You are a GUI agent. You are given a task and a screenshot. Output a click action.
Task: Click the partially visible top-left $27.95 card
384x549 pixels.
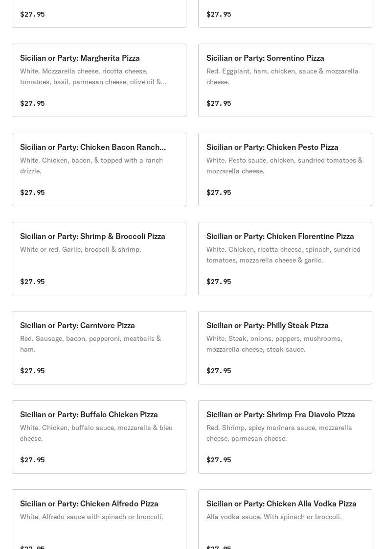coord(99,14)
